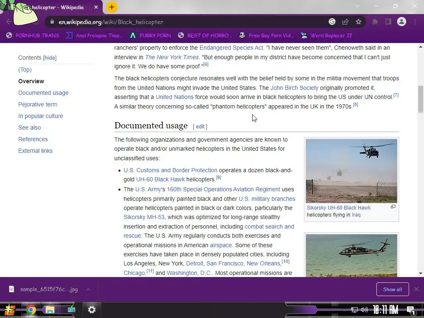Open File Explorer from the taskbar

coord(50,310)
